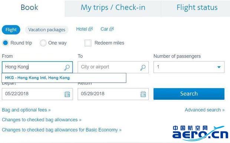Open Bag and optional fees link
The width and height of the screenshot is (230, 143).
tap(26, 110)
